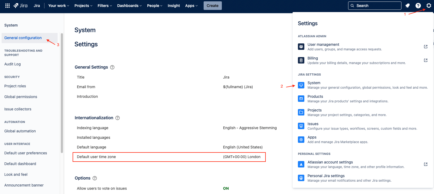Screen dimensions: 434x194
Task: Open Announcement banner in sidebar
Action: coord(24,185)
